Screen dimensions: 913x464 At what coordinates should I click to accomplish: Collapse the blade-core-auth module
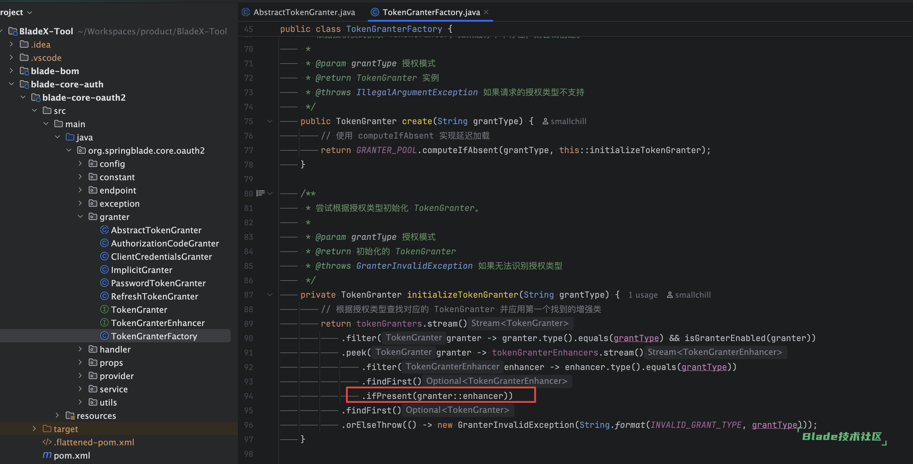[x=11, y=84]
